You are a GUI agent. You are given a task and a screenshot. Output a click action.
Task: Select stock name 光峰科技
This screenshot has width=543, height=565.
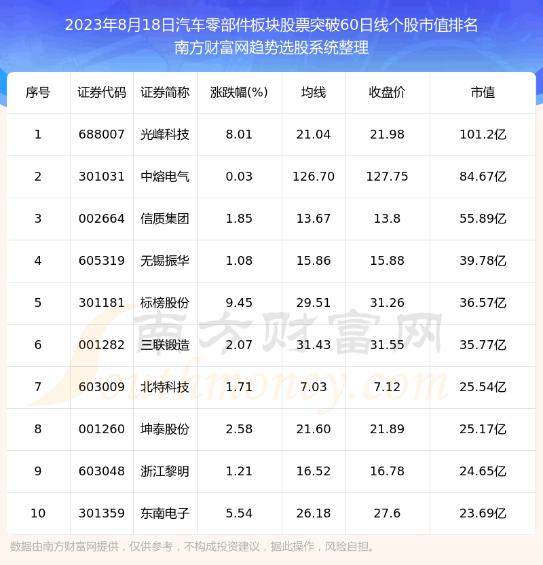165,134
